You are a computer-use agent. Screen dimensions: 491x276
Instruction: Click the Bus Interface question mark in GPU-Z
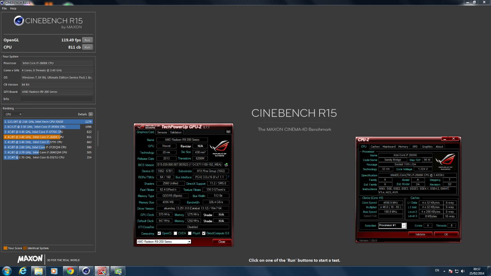pyautogui.click(x=228, y=177)
